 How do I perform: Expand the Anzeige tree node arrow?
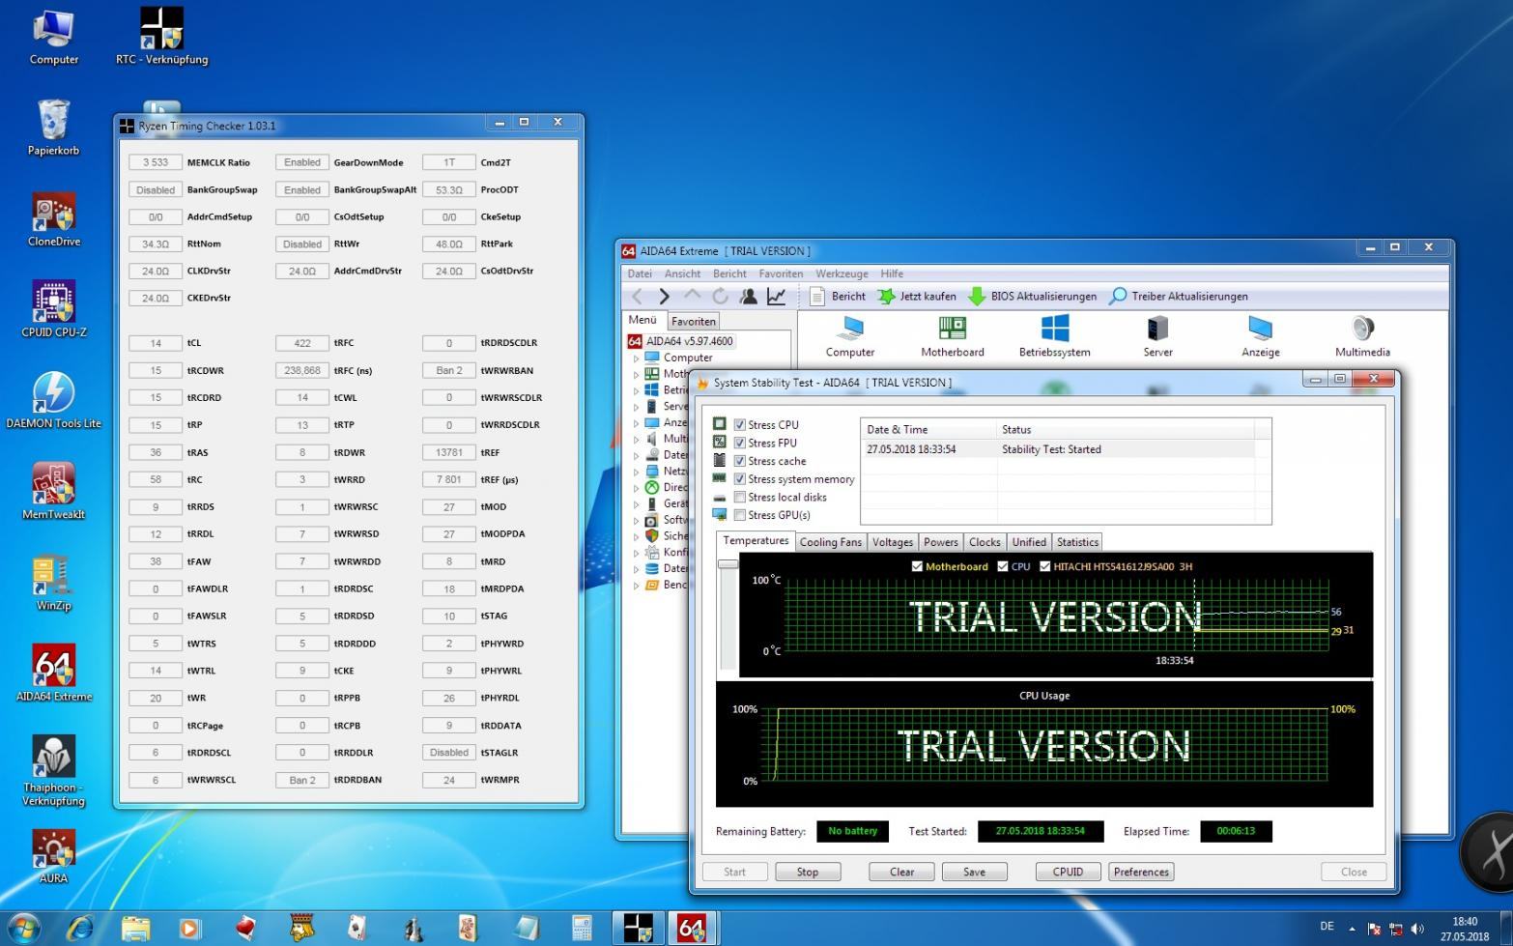[636, 423]
